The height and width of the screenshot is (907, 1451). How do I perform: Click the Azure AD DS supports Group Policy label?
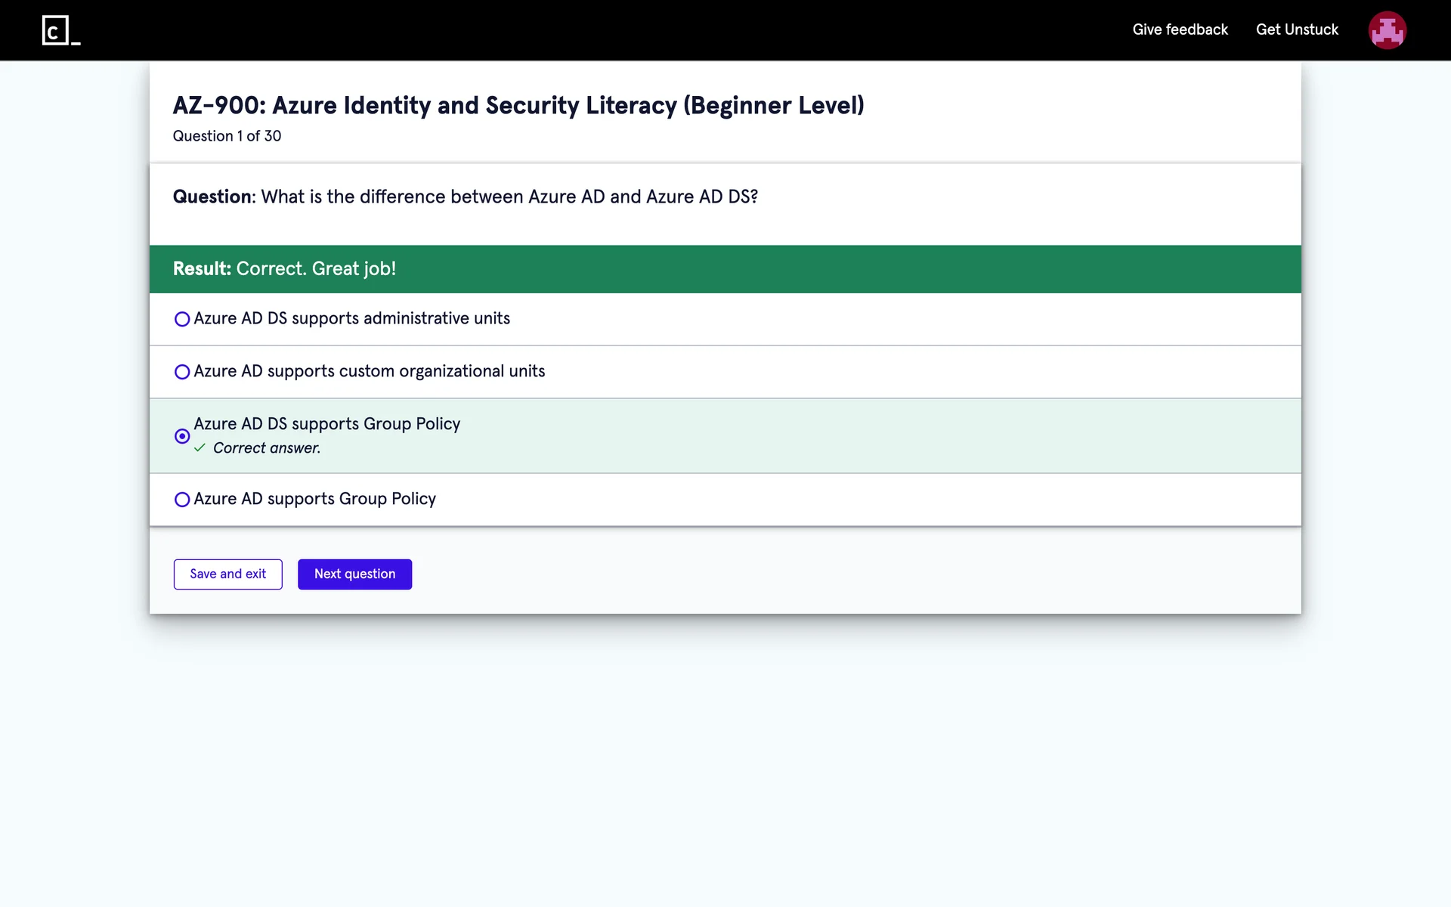click(x=326, y=424)
